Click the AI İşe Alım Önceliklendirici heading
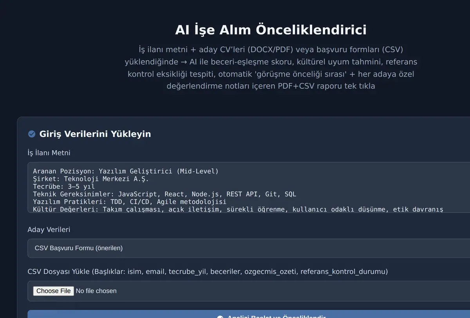This screenshot has width=470, height=318. 271,30
